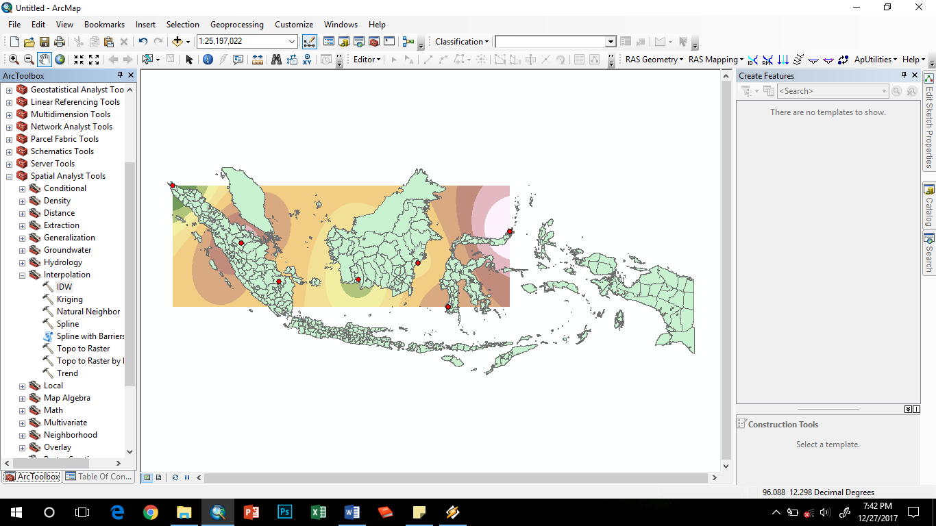This screenshot has width=936, height=526.
Task: Pin the Create Features panel open
Action: [904, 75]
